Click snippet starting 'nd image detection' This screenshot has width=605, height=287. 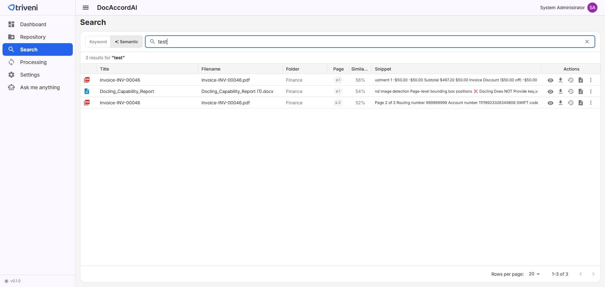[456, 91]
